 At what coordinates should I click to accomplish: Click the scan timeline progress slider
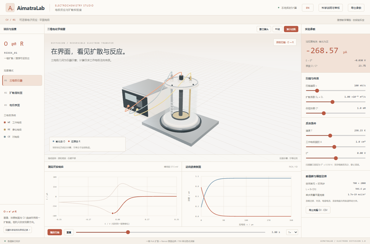[x=171, y=232]
